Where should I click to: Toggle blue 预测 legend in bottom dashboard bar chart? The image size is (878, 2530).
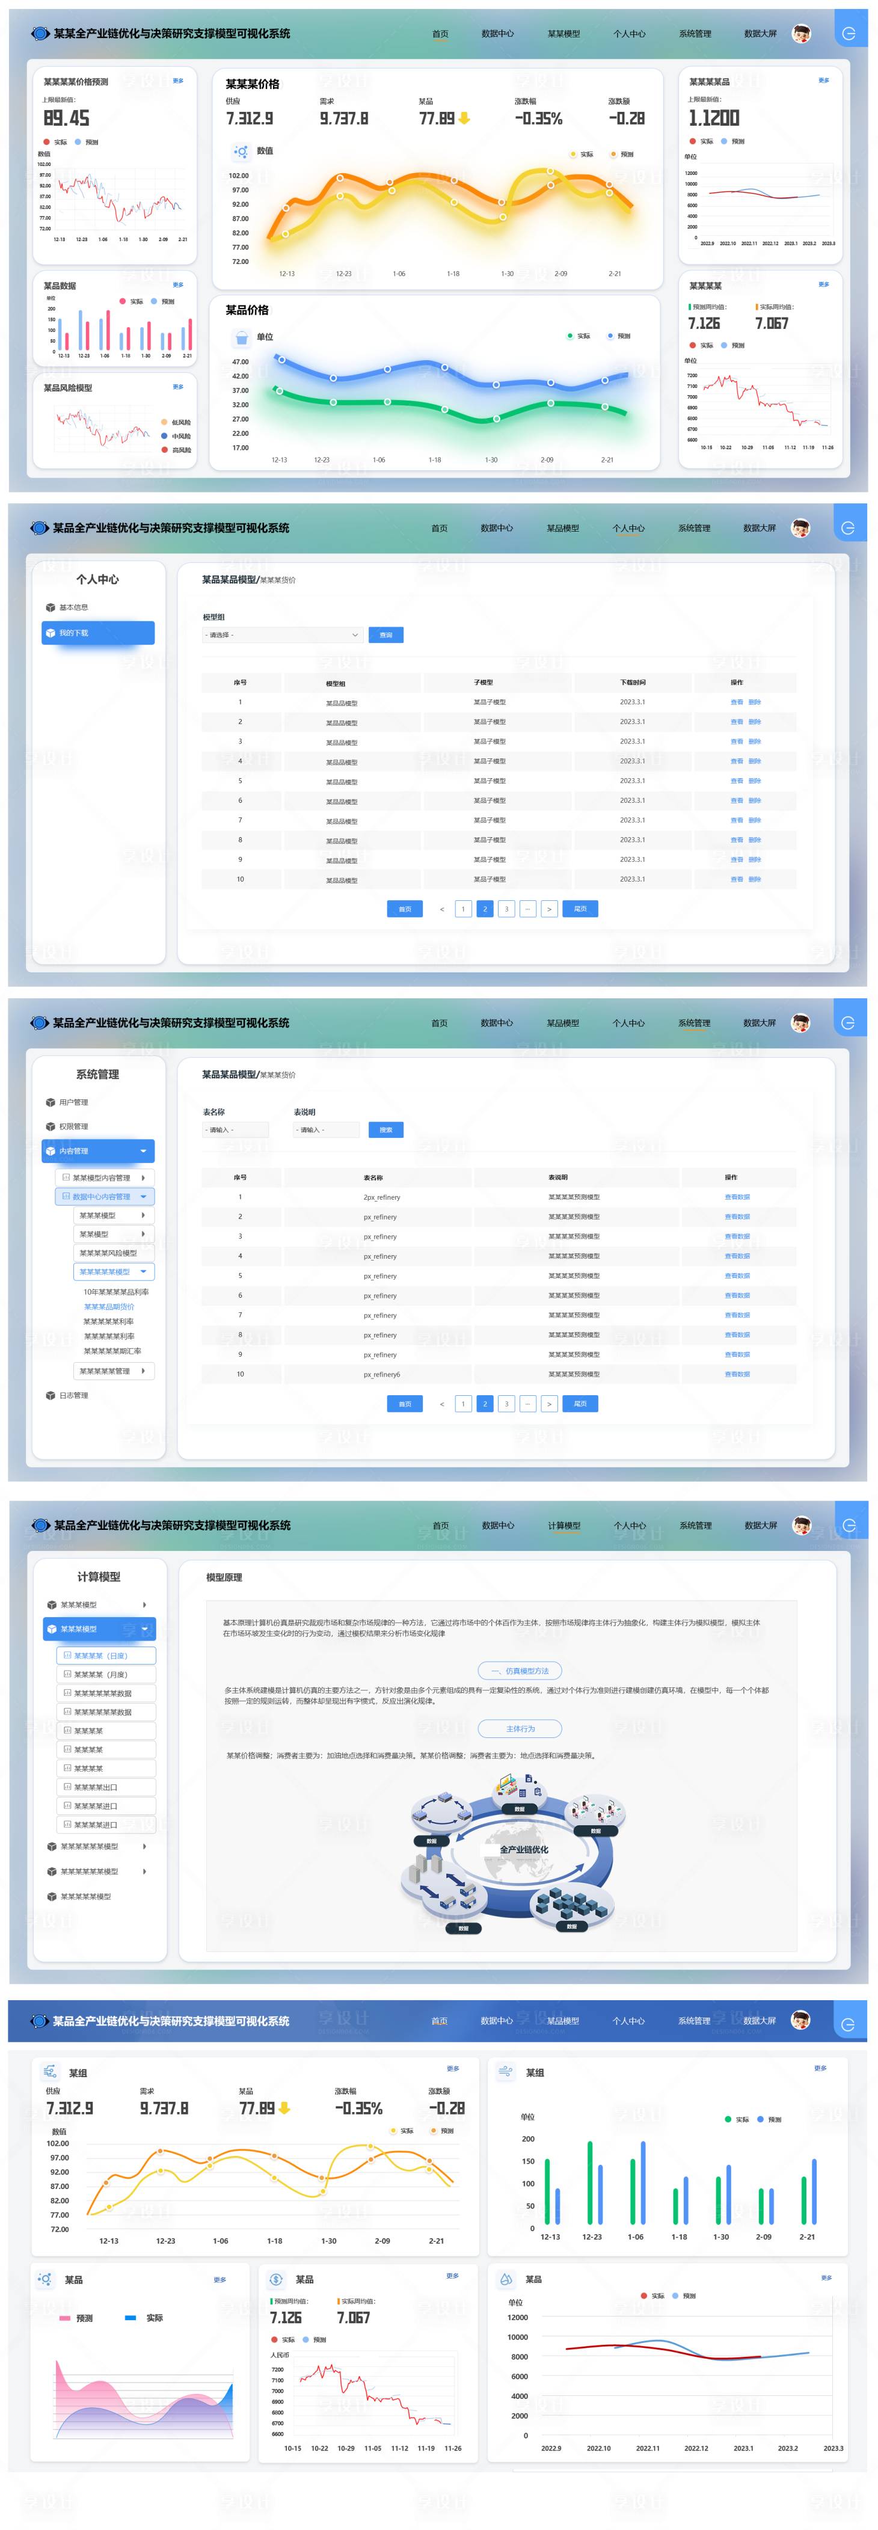point(769,2119)
